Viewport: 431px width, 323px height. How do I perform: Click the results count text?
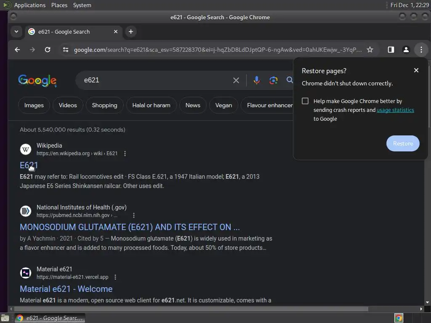(72, 130)
